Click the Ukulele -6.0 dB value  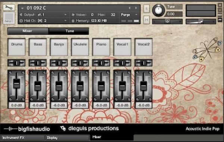[80, 105]
